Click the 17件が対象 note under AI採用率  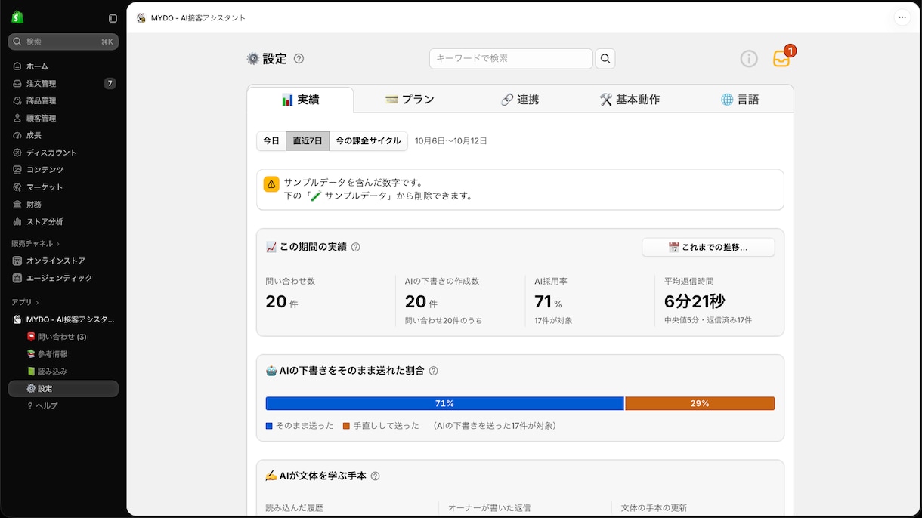click(553, 320)
